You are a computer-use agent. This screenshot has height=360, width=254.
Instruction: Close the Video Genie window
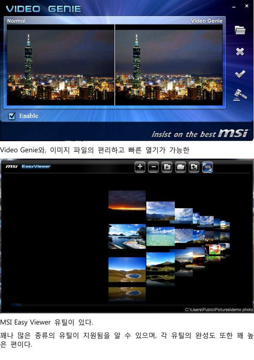pos(247,6)
